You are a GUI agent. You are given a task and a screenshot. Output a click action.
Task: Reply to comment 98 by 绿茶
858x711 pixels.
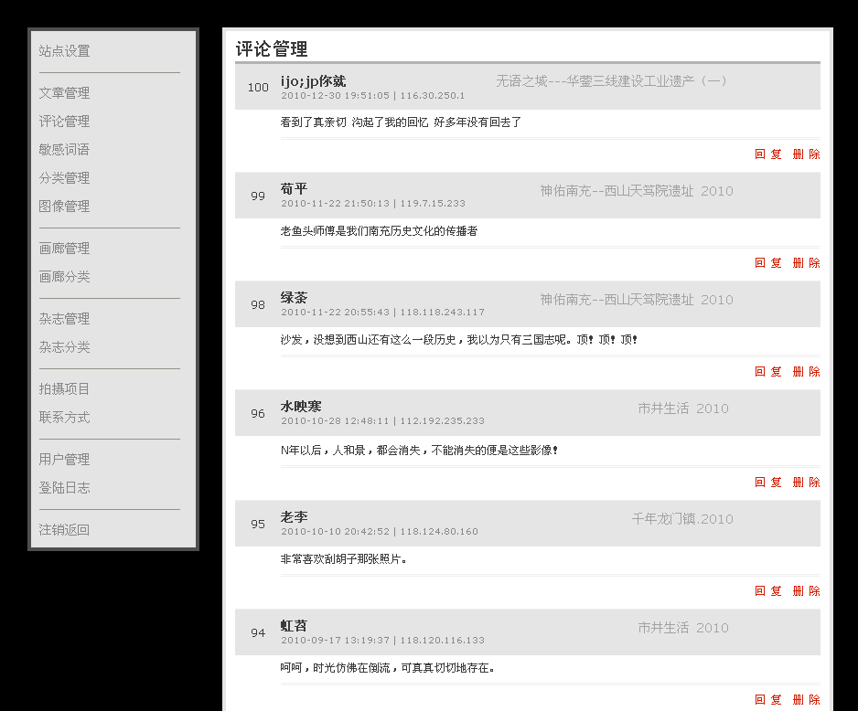pos(767,372)
